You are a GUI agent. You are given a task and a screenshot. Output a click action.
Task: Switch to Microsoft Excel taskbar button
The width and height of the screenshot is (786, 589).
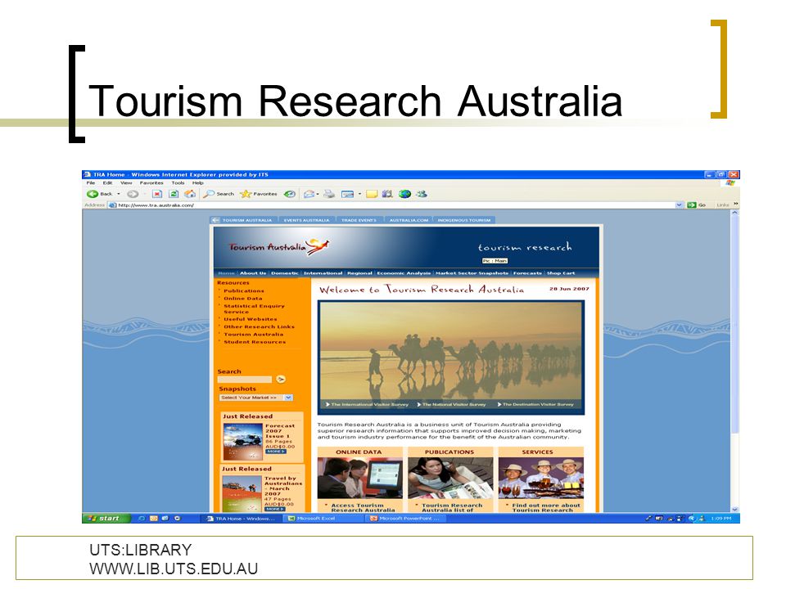(x=324, y=519)
